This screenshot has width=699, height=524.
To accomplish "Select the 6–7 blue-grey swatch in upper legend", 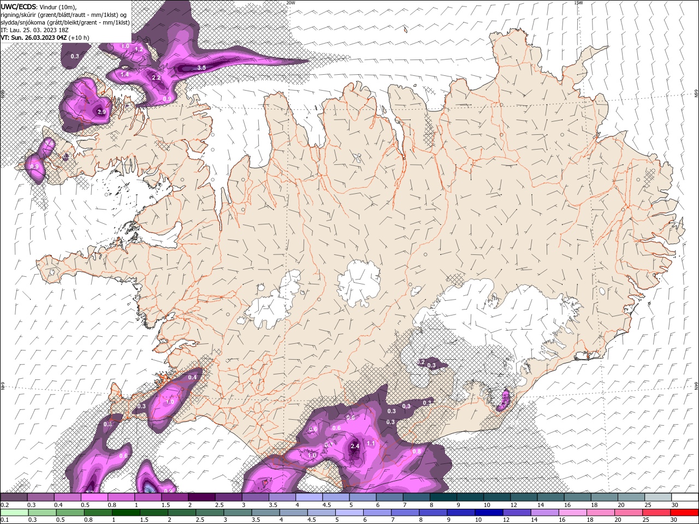I will pos(390,497).
